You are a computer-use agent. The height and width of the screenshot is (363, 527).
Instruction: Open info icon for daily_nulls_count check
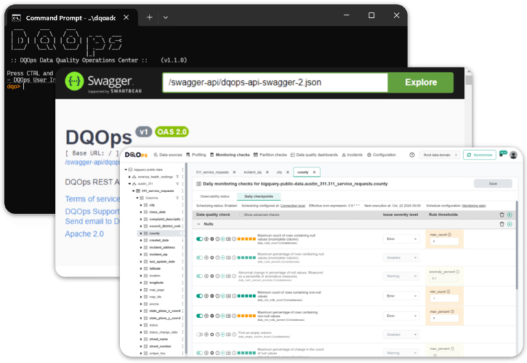(x=234, y=239)
